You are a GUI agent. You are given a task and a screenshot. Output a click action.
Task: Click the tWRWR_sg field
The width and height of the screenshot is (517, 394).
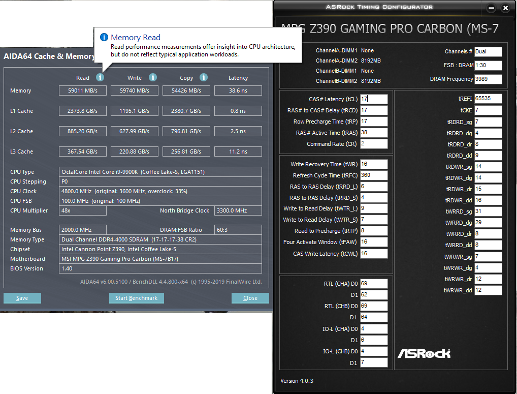point(488,256)
